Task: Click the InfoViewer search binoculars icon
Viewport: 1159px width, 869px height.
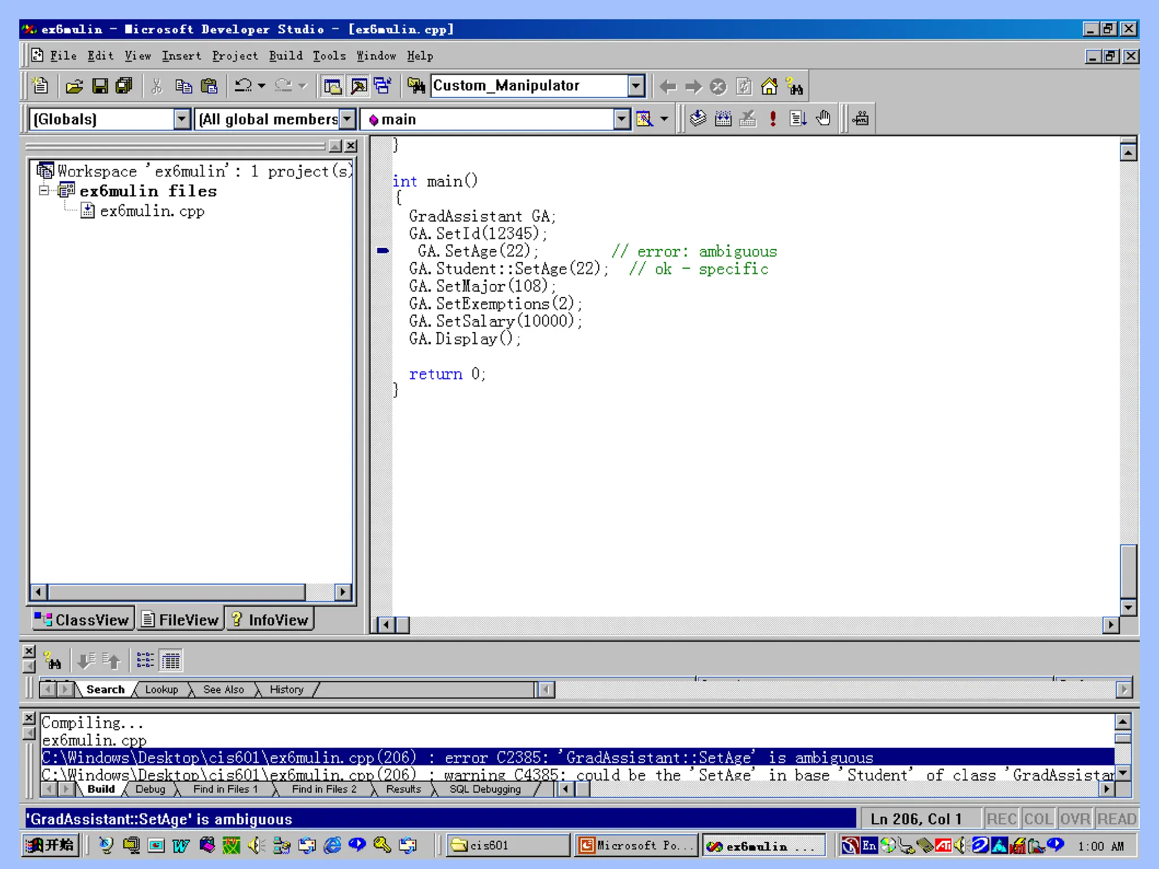Action: (53, 660)
